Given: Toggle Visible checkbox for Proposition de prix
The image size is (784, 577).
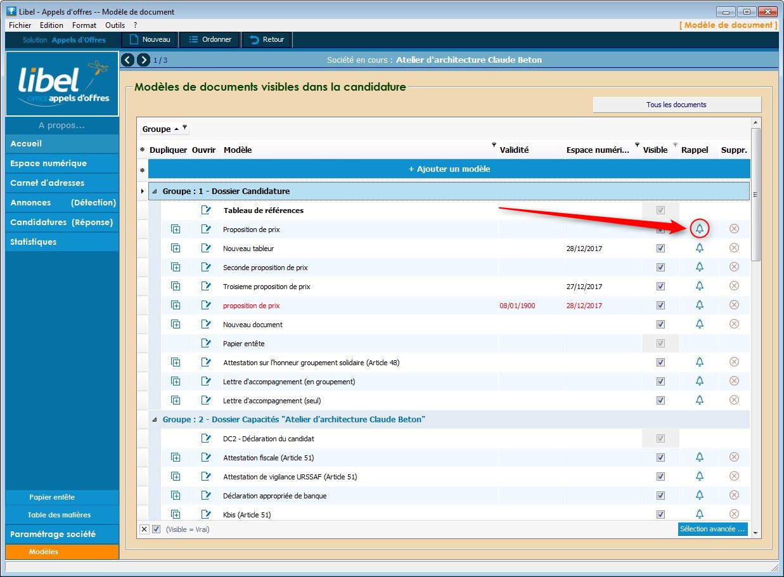Looking at the screenshot, I should coord(660,229).
